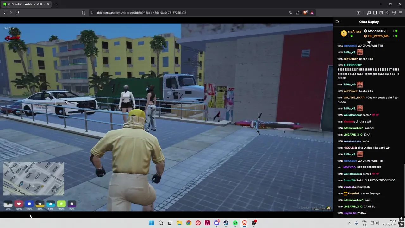This screenshot has height=228, width=405.
Task: Open the network and volume quick settings
Action: pos(375,223)
